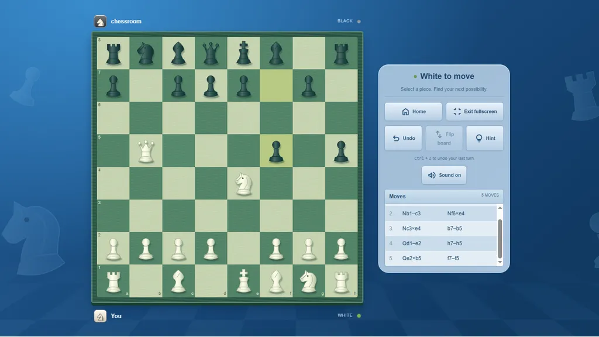
Task: Click move b7–b5 in the move list
Action: (455, 229)
